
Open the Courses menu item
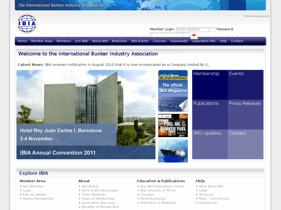click(159, 41)
